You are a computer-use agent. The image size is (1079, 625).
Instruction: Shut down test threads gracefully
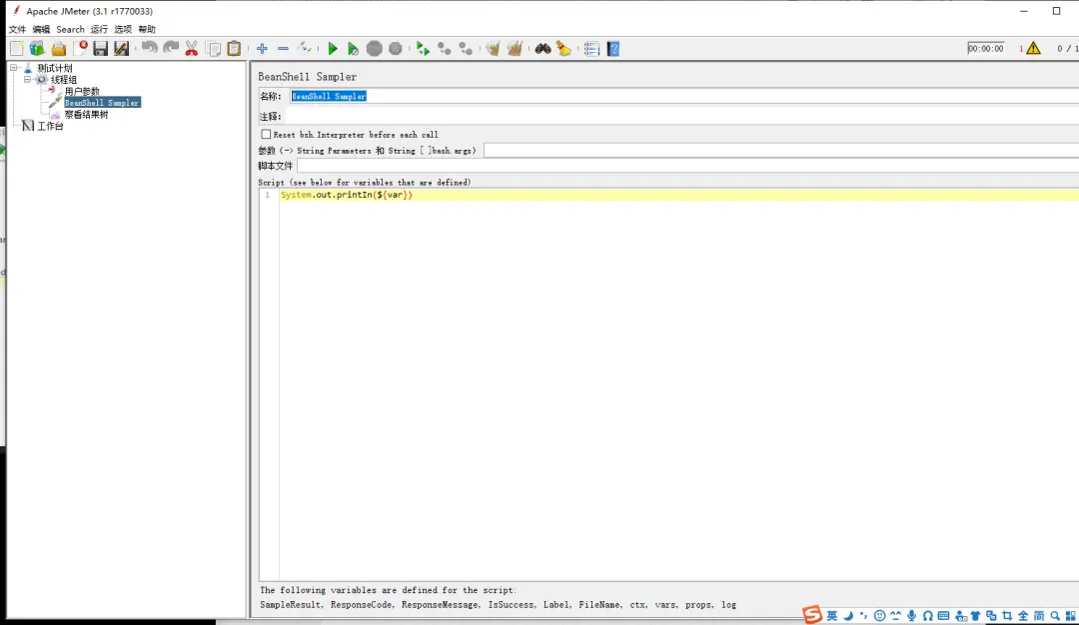[395, 48]
